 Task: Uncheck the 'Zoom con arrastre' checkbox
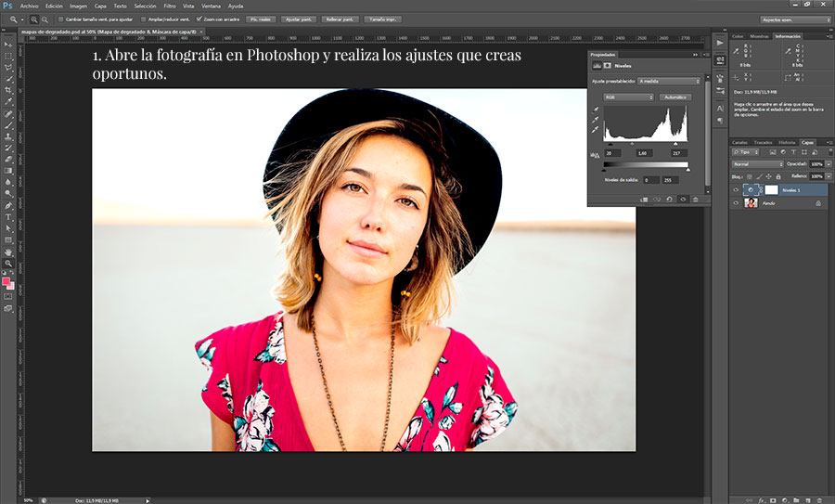click(198, 19)
